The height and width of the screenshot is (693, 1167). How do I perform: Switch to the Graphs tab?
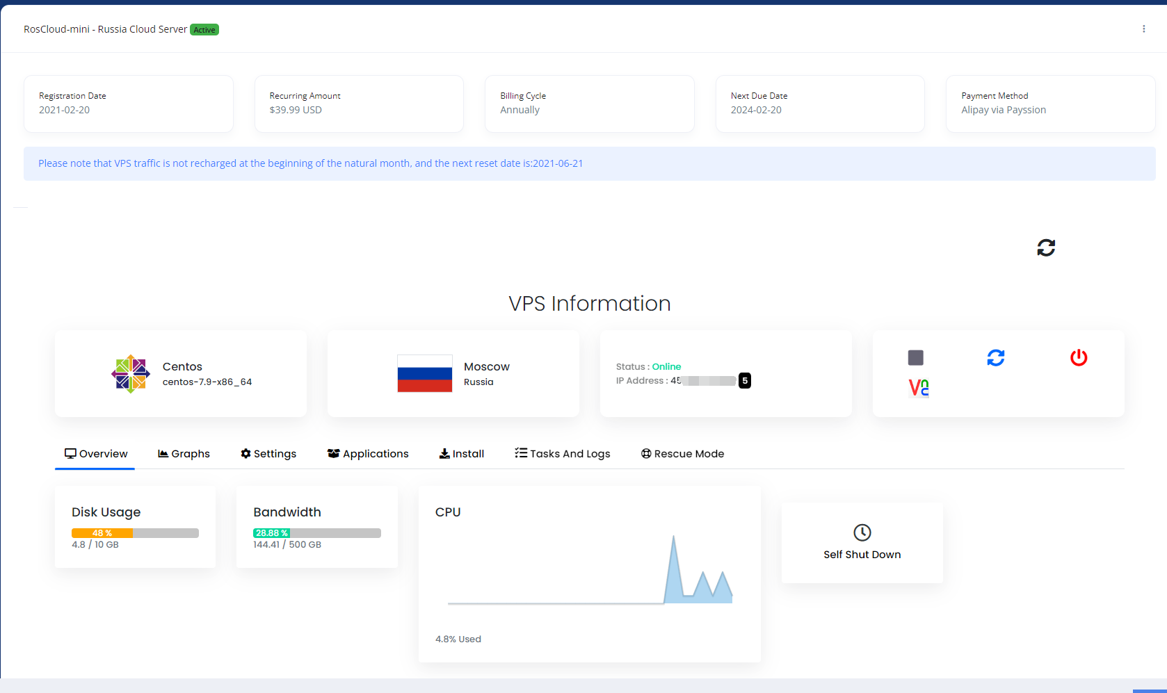184,454
